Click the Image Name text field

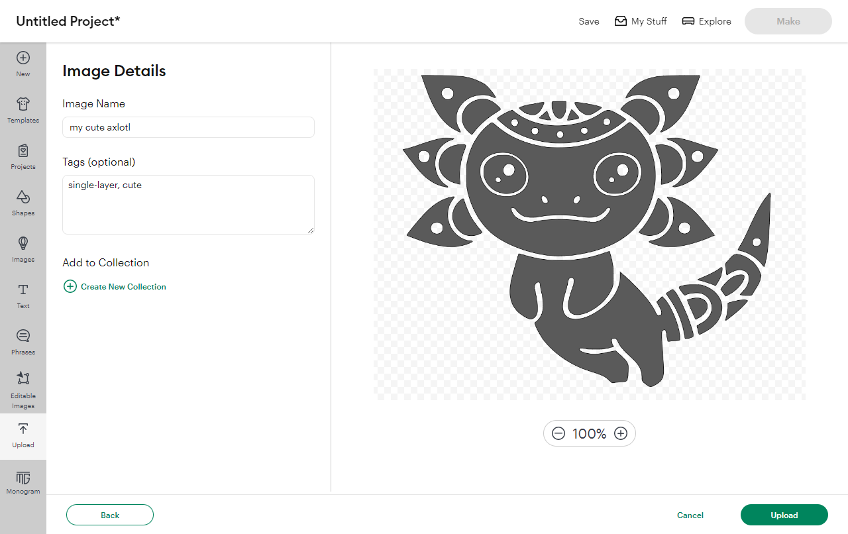point(188,127)
